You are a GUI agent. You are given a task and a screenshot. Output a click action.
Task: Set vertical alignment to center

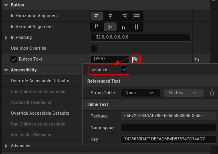tap(110, 27)
